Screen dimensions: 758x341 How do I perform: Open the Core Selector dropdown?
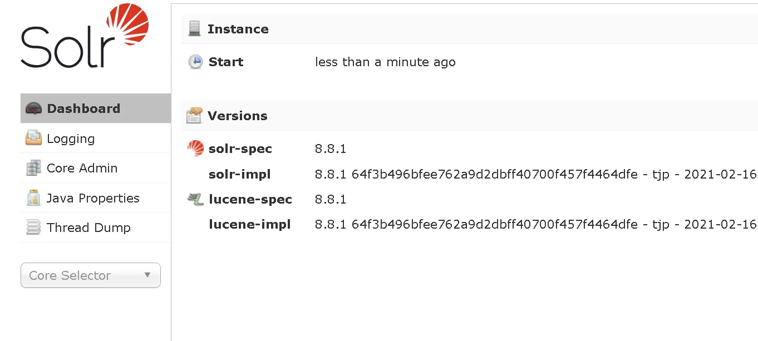[91, 275]
